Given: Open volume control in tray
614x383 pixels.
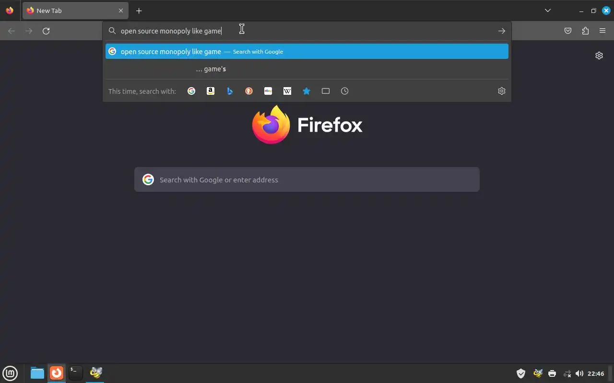Looking at the screenshot, I should 579,373.
